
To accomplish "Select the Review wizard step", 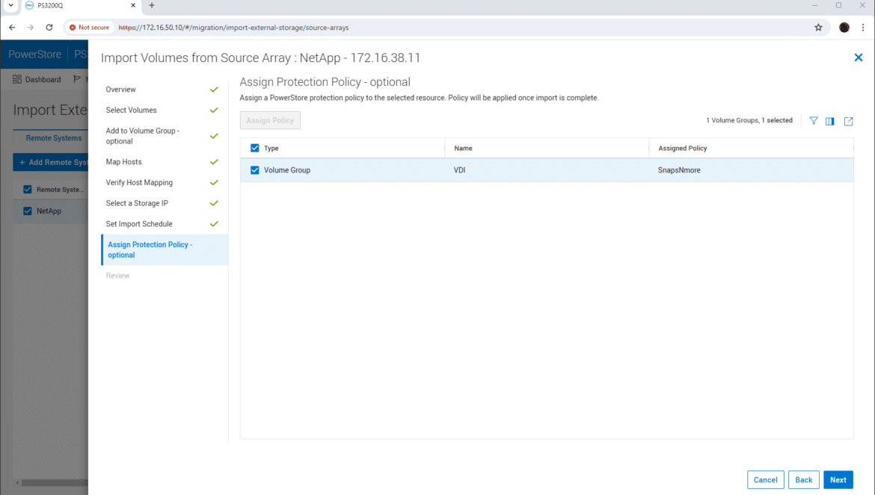I will 117,275.
